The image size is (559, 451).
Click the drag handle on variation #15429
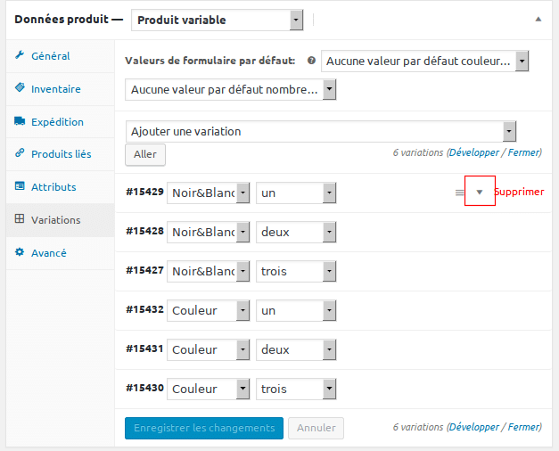459,193
